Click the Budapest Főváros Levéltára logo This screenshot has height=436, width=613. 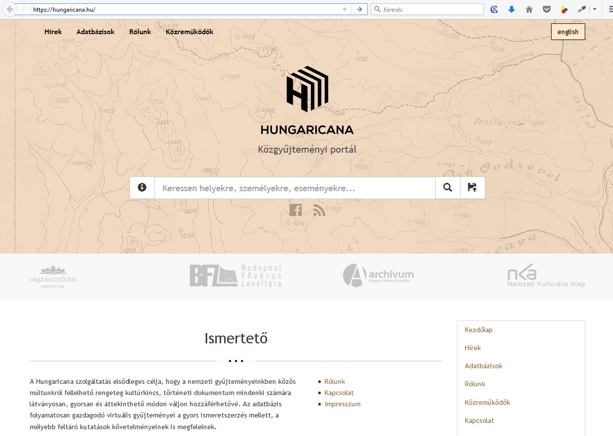[x=236, y=276]
